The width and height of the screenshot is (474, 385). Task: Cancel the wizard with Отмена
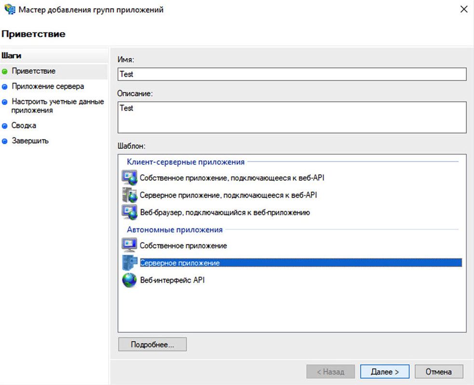438,372
